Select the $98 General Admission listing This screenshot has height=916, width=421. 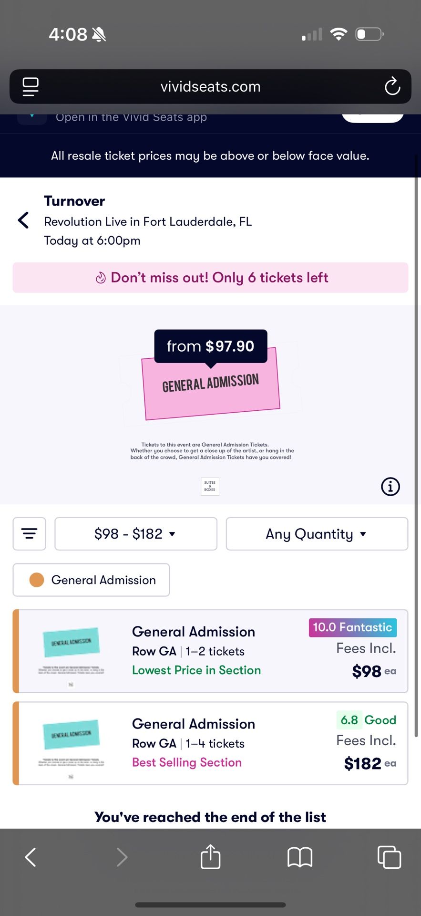[x=210, y=651]
